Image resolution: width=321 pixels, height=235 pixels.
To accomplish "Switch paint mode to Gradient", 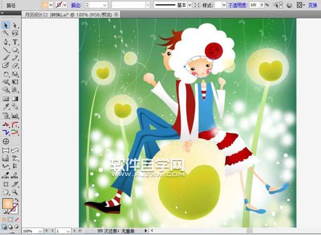I will pyautogui.click(x=10, y=219).
